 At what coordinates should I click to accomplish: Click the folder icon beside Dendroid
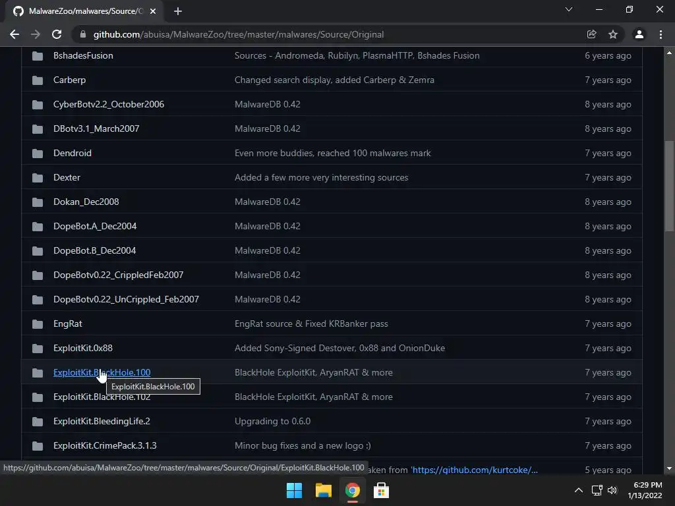pyautogui.click(x=38, y=153)
